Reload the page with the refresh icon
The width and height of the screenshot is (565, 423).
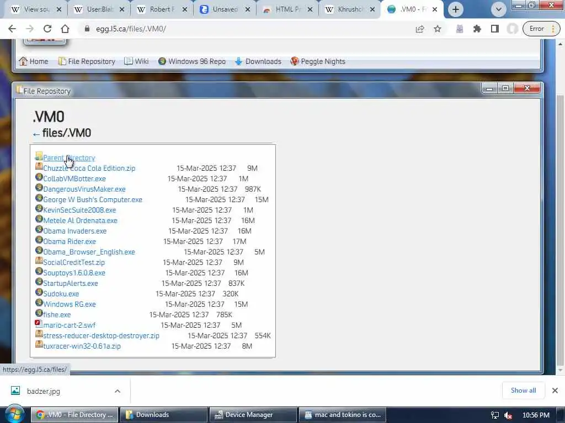[47, 29]
